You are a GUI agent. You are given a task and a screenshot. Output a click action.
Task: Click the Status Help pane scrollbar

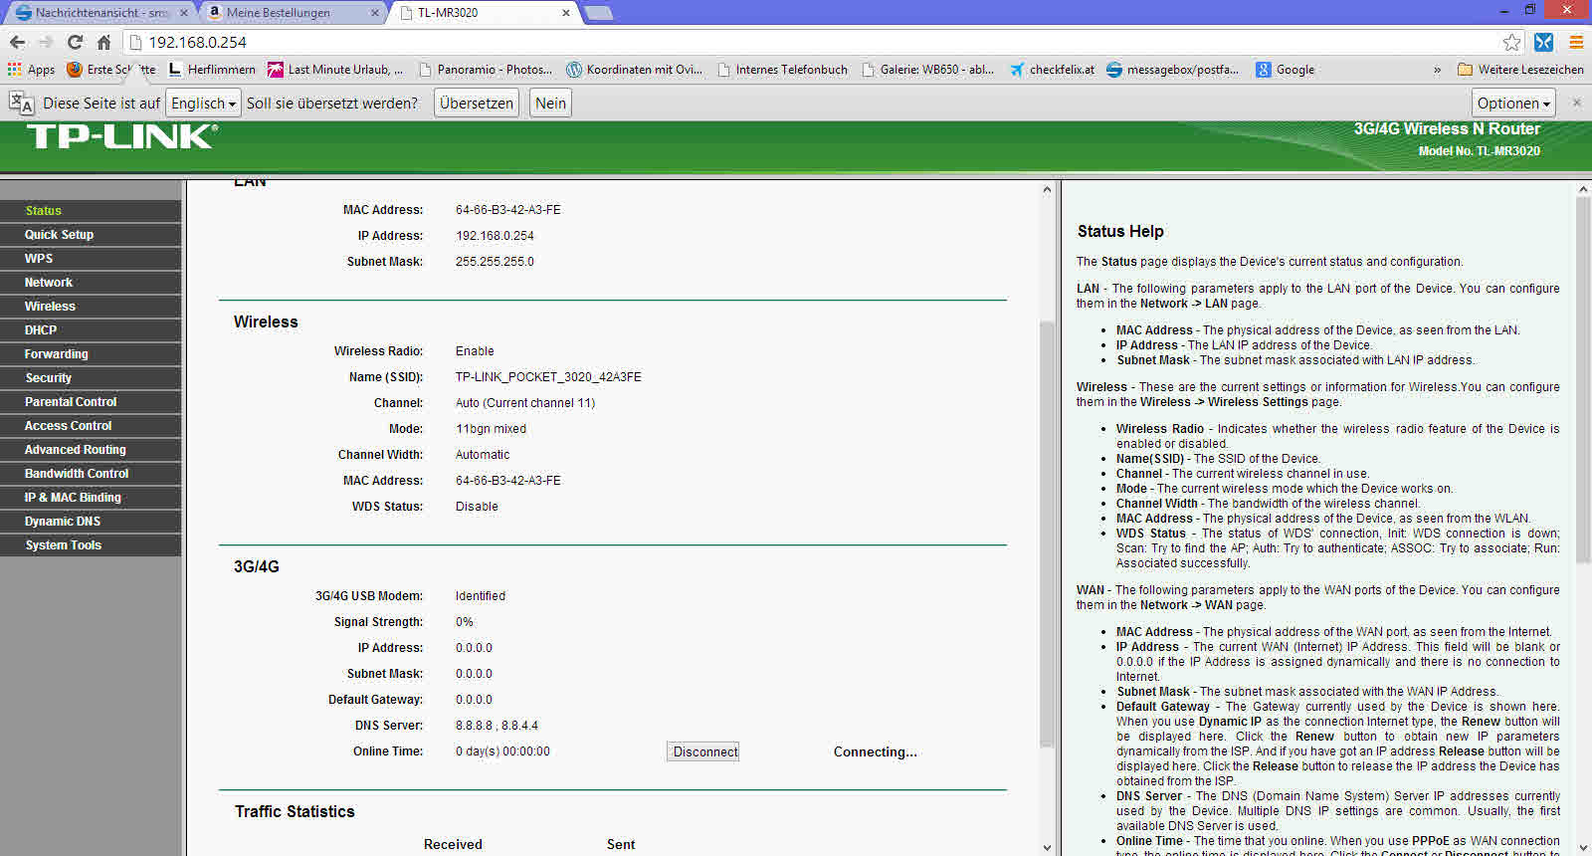1583,380
